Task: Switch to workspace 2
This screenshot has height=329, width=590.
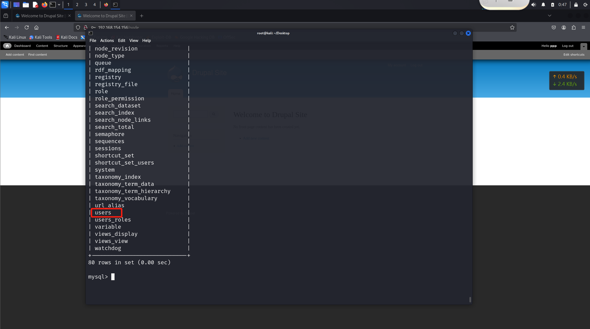Action: (77, 5)
